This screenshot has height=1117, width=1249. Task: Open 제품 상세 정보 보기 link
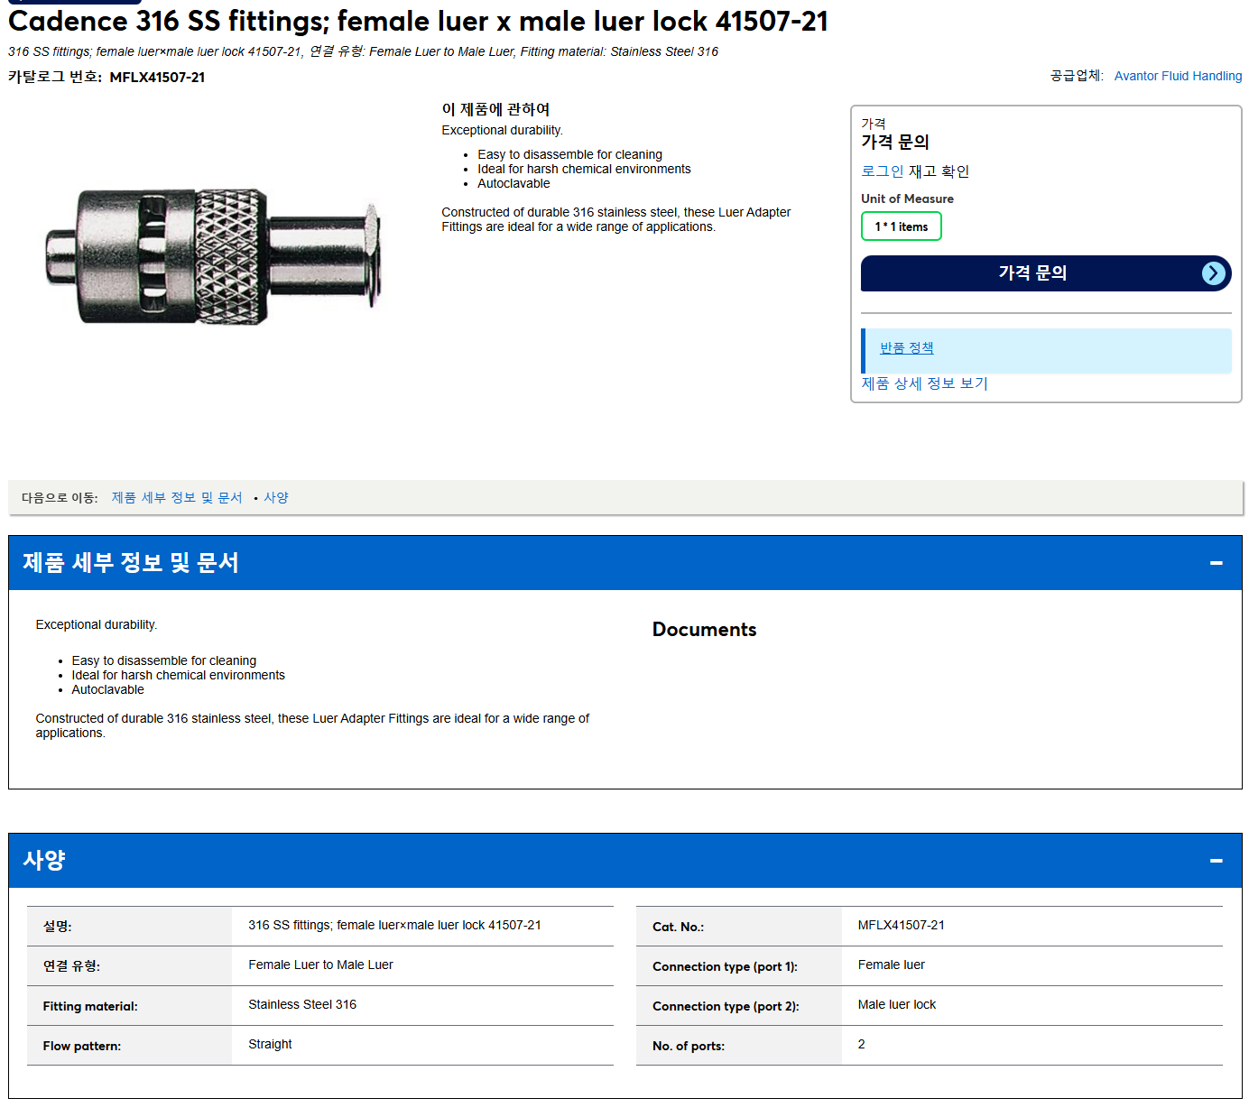click(x=924, y=383)
